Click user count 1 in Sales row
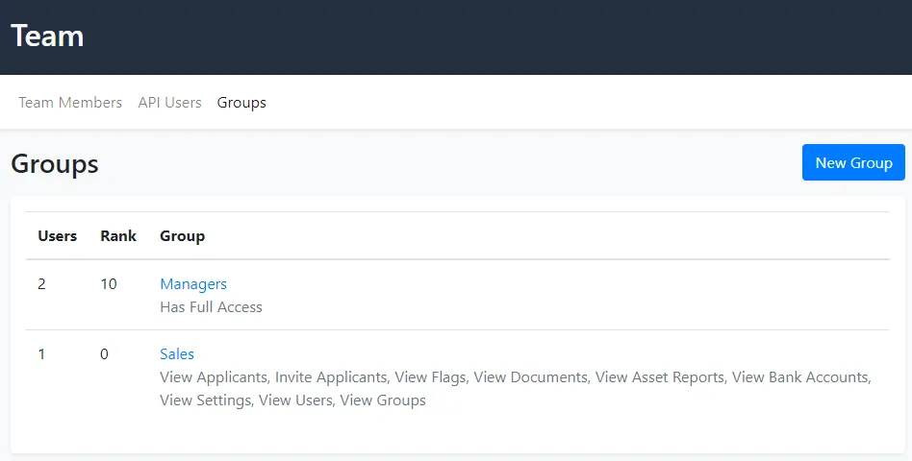The height and width of the screenshot is (461, 912). 41,354
